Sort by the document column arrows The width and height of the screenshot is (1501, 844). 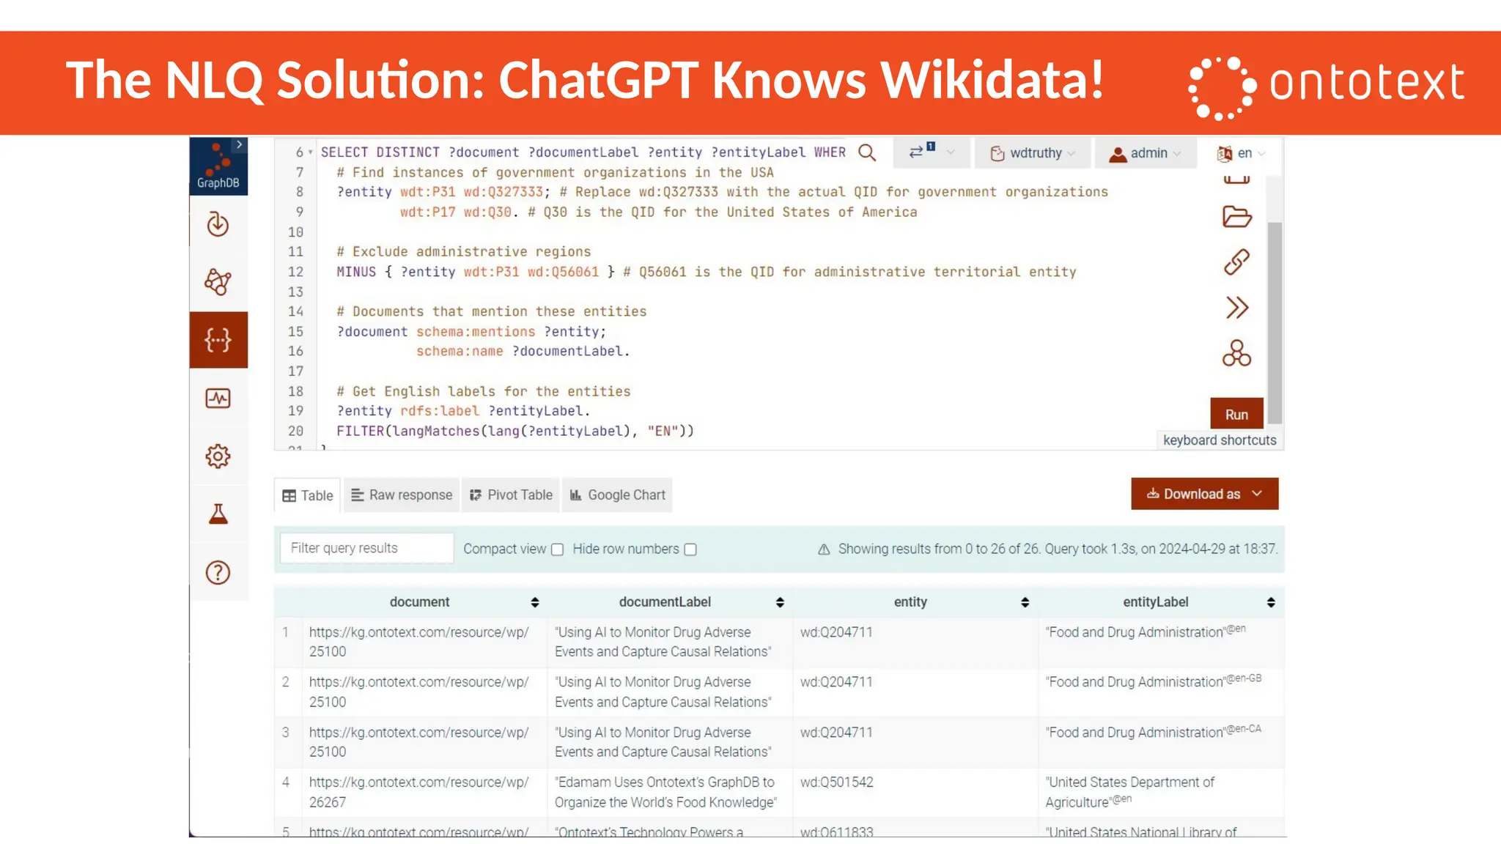[x=535, y=602]
